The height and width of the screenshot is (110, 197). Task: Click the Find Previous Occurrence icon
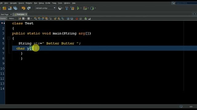click(39, 19)
